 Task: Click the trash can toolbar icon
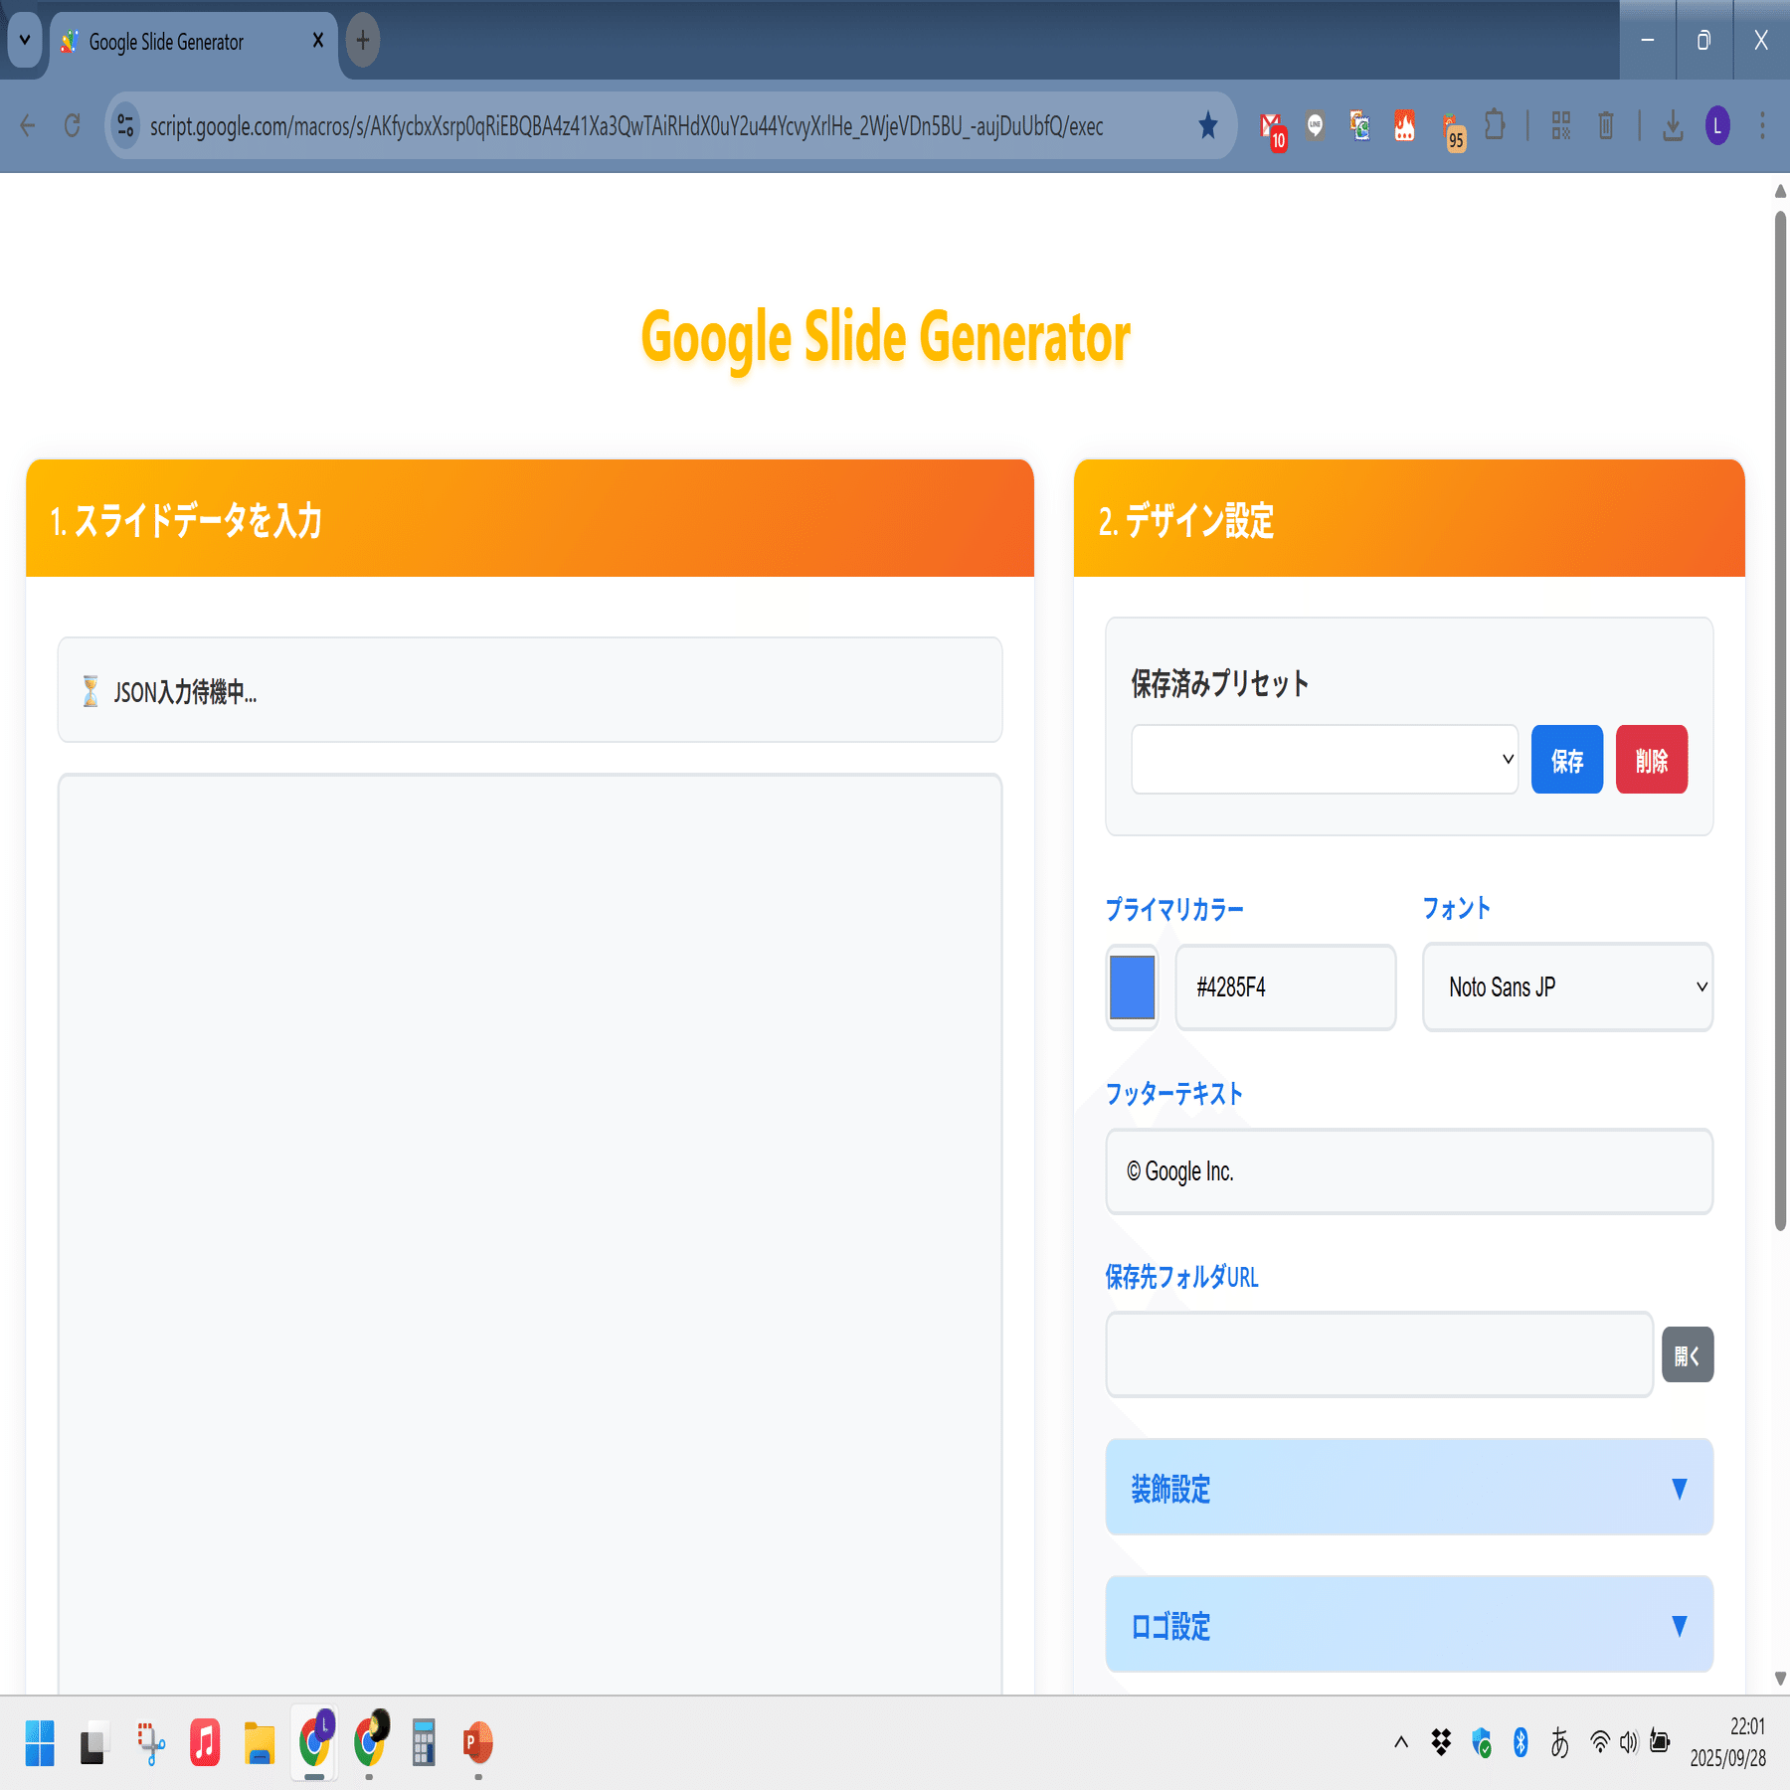(1605, 125)
